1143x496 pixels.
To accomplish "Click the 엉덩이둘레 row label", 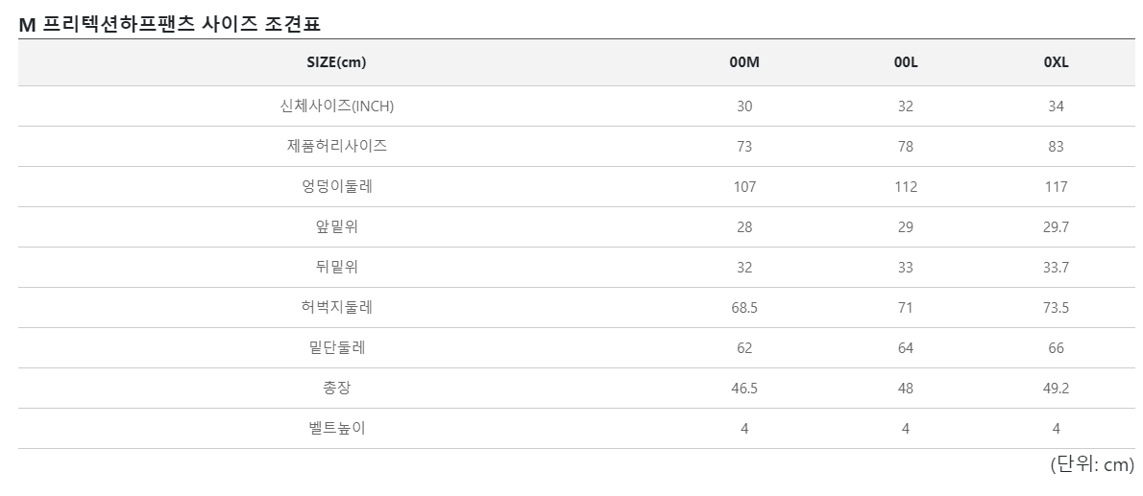I will pyautogui.click(x=336, y=186).
